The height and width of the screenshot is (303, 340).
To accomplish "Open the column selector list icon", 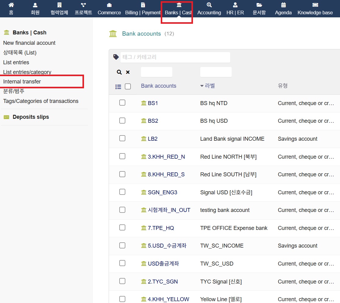I will 118,87.
